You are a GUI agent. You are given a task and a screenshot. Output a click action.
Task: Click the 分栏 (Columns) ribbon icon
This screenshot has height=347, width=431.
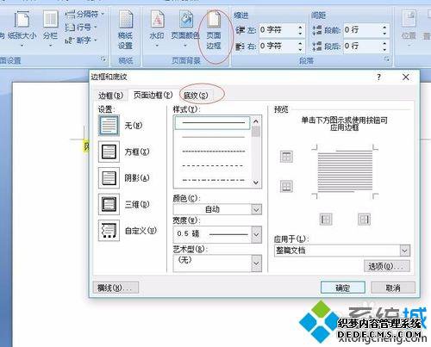pyautogui.click(x=51, y=28)
